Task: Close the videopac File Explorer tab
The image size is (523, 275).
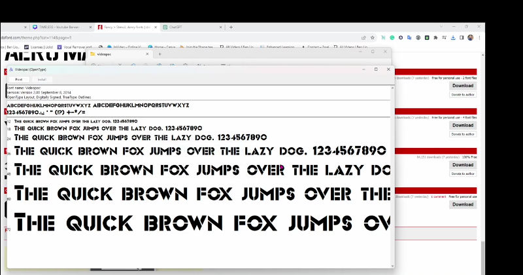Action: pyautogui.click(x=147, y=54)
